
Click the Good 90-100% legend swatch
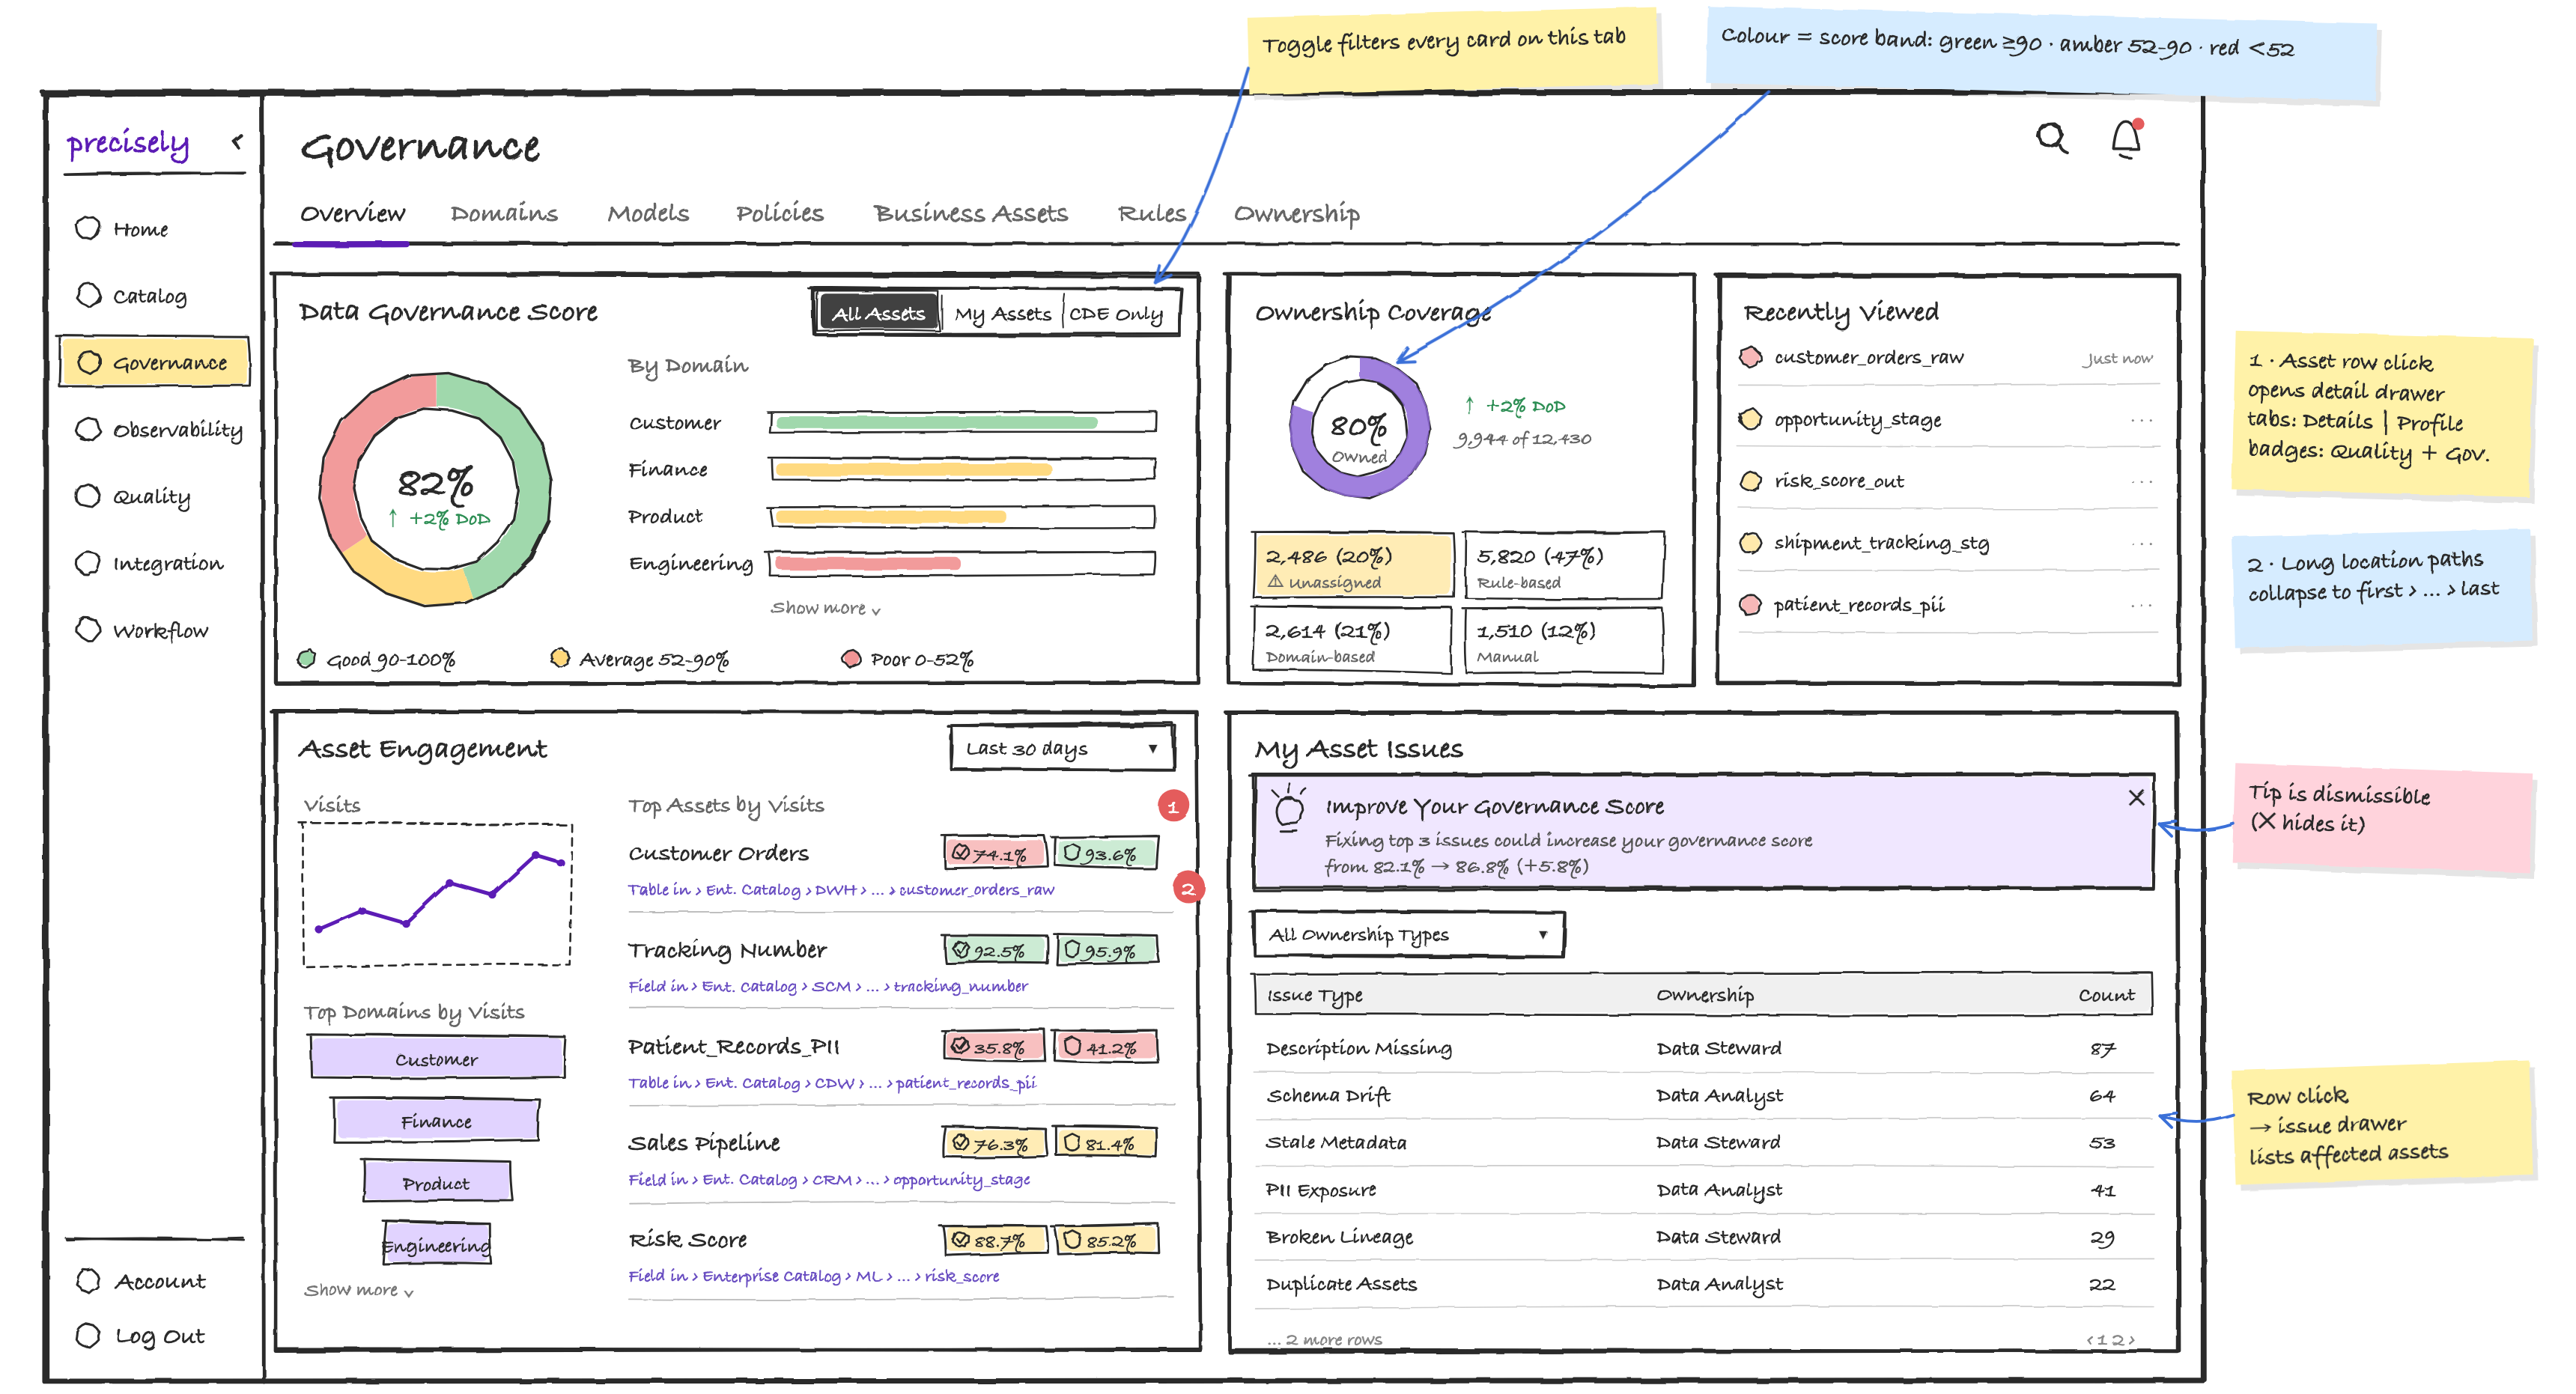pyautogui.click(x=307, y=658)
